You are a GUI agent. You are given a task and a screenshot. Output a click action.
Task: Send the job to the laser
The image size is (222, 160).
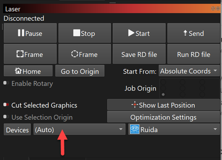pos(193,33)
